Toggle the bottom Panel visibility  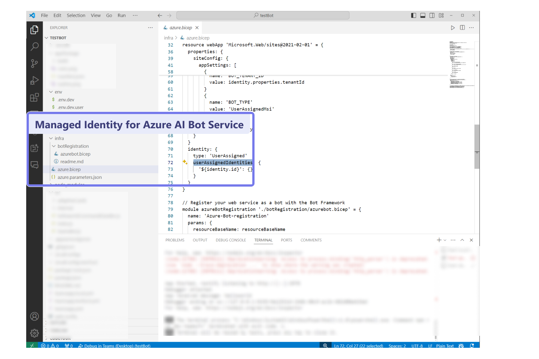coord(423,15)
